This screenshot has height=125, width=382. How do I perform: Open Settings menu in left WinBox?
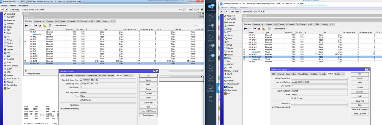click(x=13, y=6)
